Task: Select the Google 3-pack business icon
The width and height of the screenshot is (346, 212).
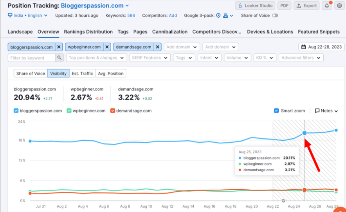Action: point(225,15)
